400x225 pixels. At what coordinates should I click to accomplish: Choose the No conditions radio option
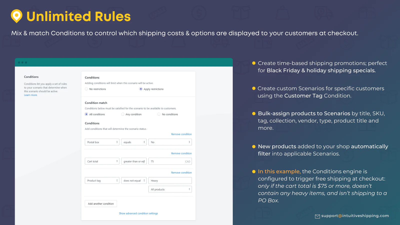pos(159,114)
